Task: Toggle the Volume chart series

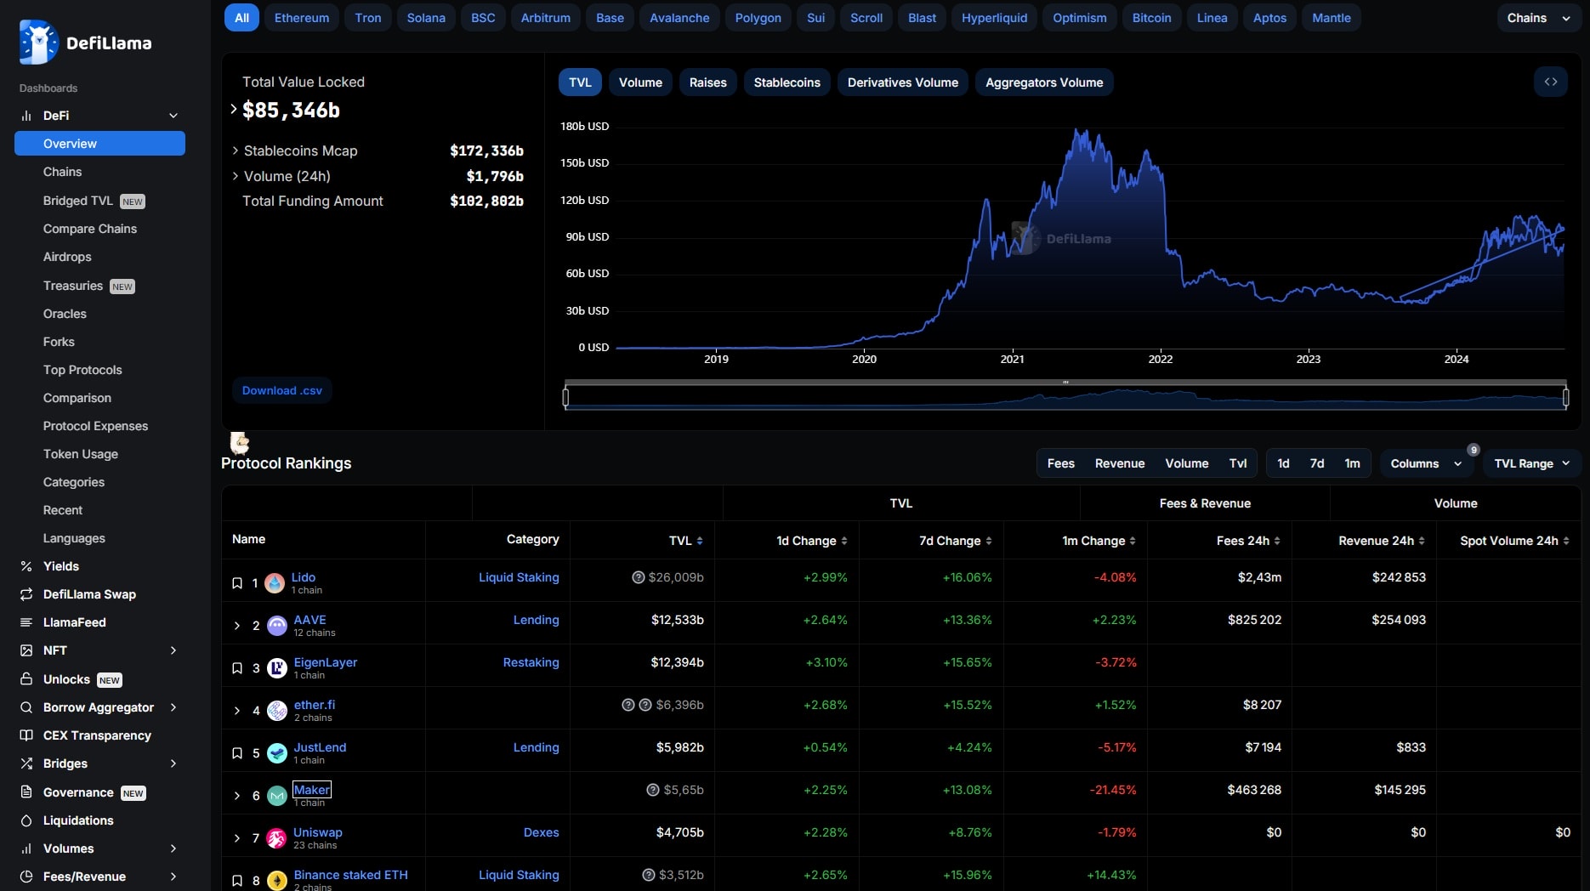Action: click(640, 82)
